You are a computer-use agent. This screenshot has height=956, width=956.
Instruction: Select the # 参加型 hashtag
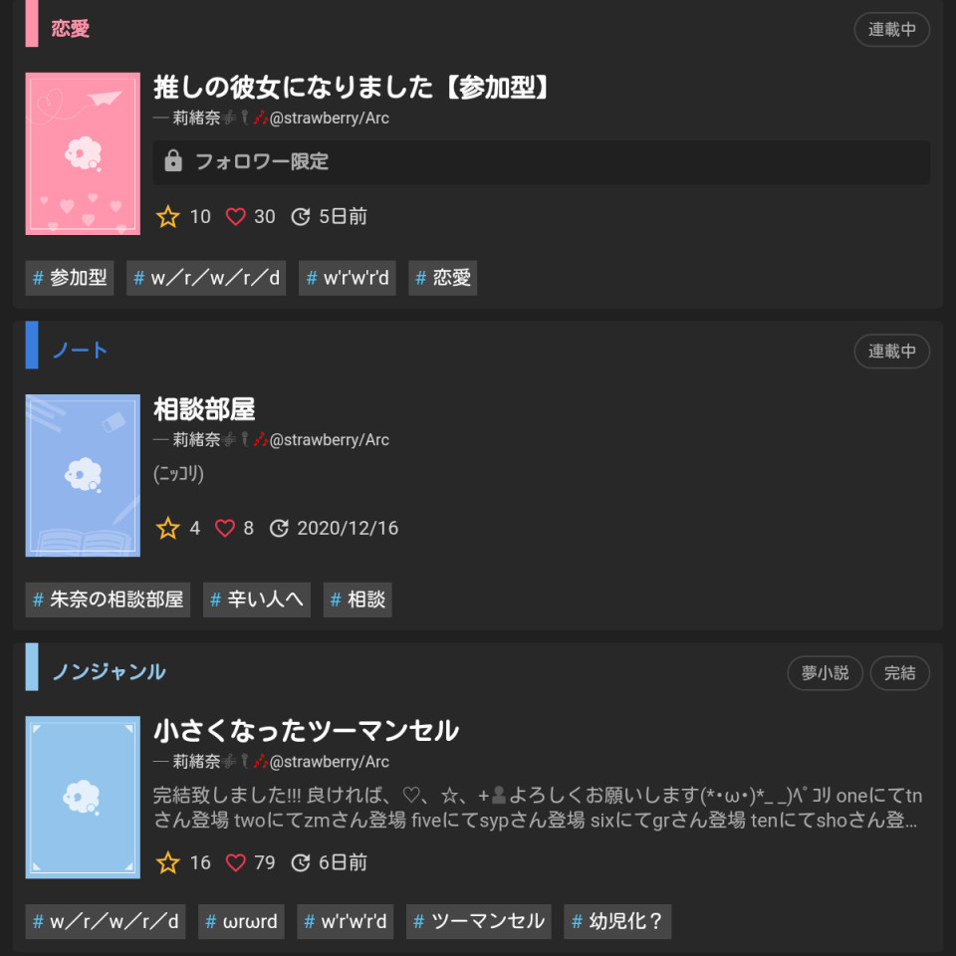70,278
